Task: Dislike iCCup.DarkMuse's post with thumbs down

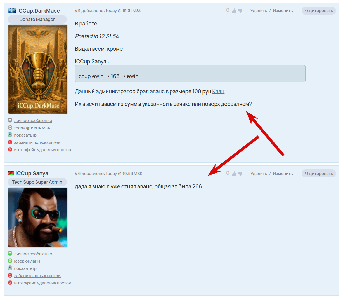Action: 240,11
